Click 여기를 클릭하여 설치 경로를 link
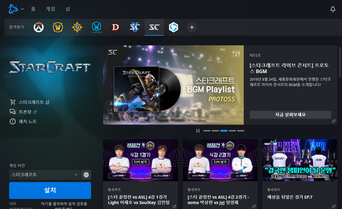342x209 pixels. [64, 204]
